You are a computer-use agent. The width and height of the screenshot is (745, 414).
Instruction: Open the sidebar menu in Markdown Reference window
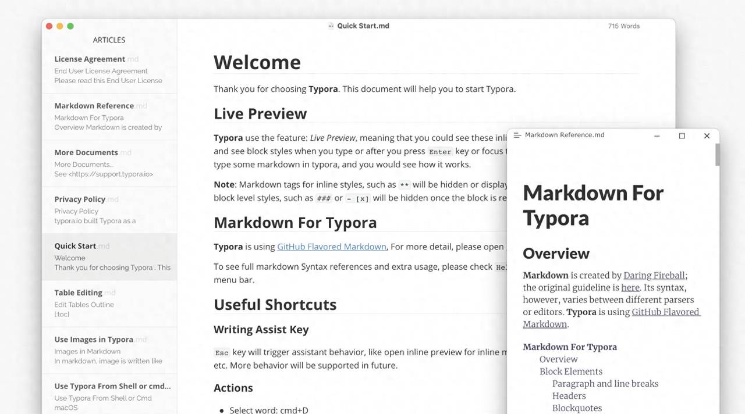tap(516, 134)
